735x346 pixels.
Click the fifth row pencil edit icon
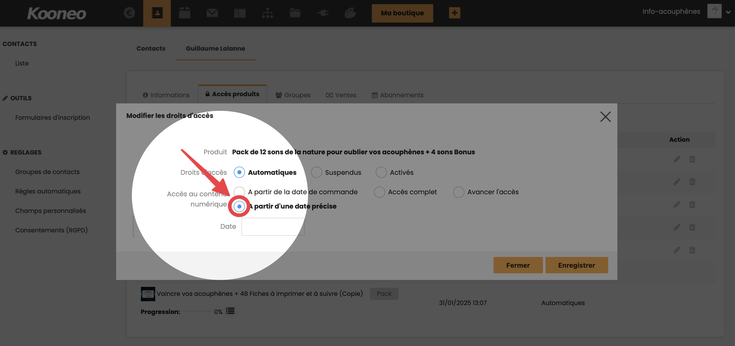[x=677, y=250]
